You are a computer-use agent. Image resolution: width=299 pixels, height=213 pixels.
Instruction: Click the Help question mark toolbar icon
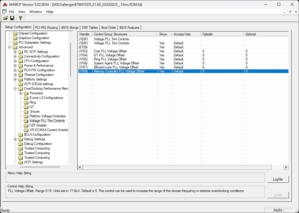pos(20,18)
